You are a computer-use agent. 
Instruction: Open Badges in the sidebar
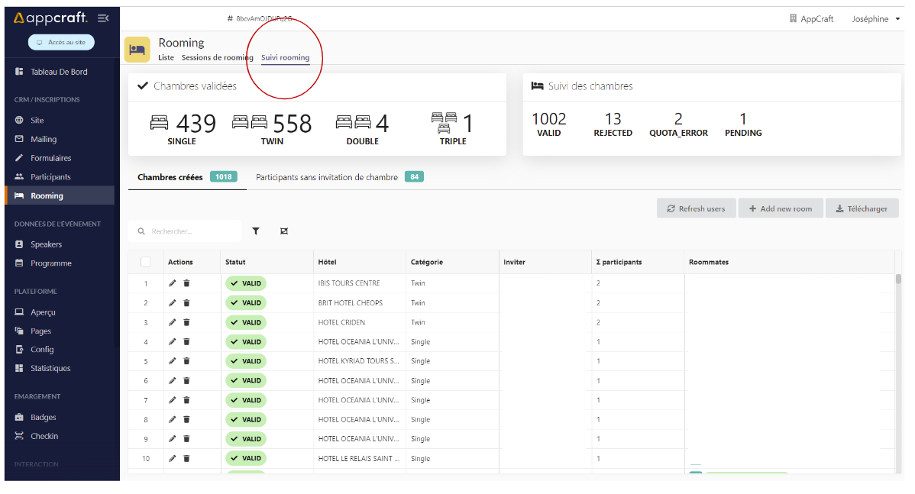tap(43, 418)
